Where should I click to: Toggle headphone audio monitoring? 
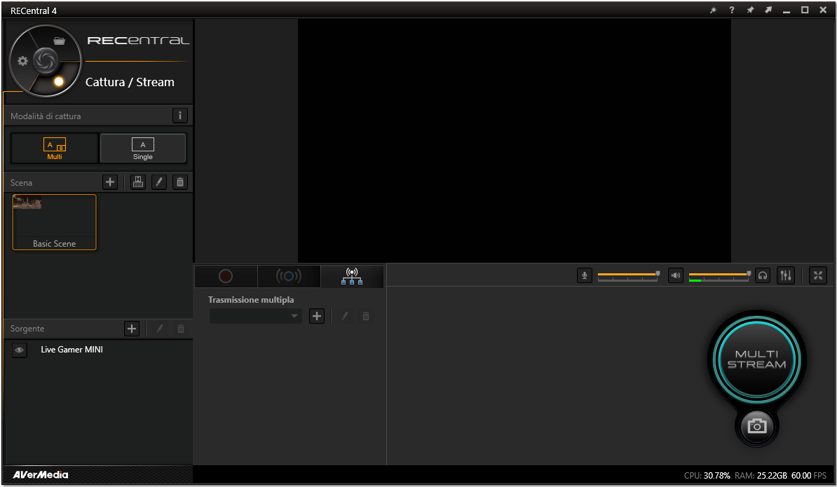[763, 275]
